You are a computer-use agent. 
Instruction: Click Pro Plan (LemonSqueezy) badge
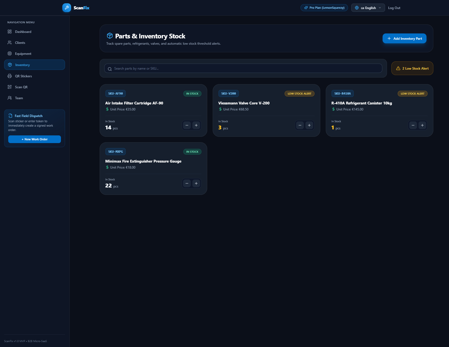pyautogui.click(x=324, y=8)
